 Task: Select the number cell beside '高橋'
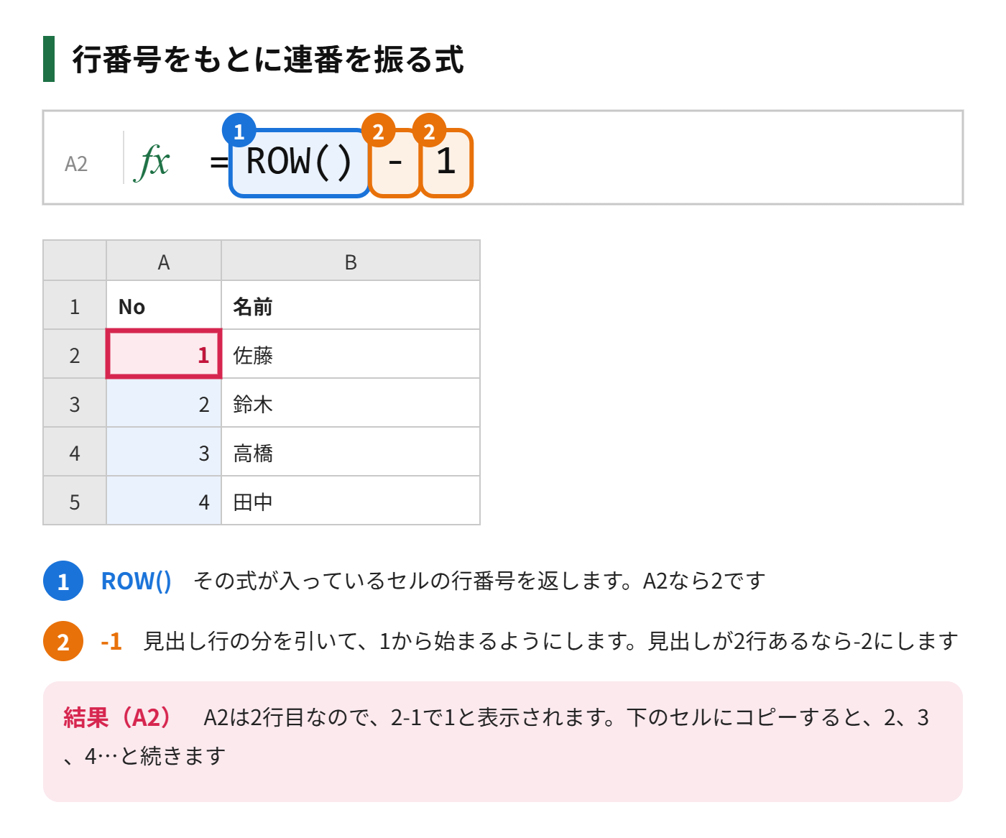[x=164, y=452]
